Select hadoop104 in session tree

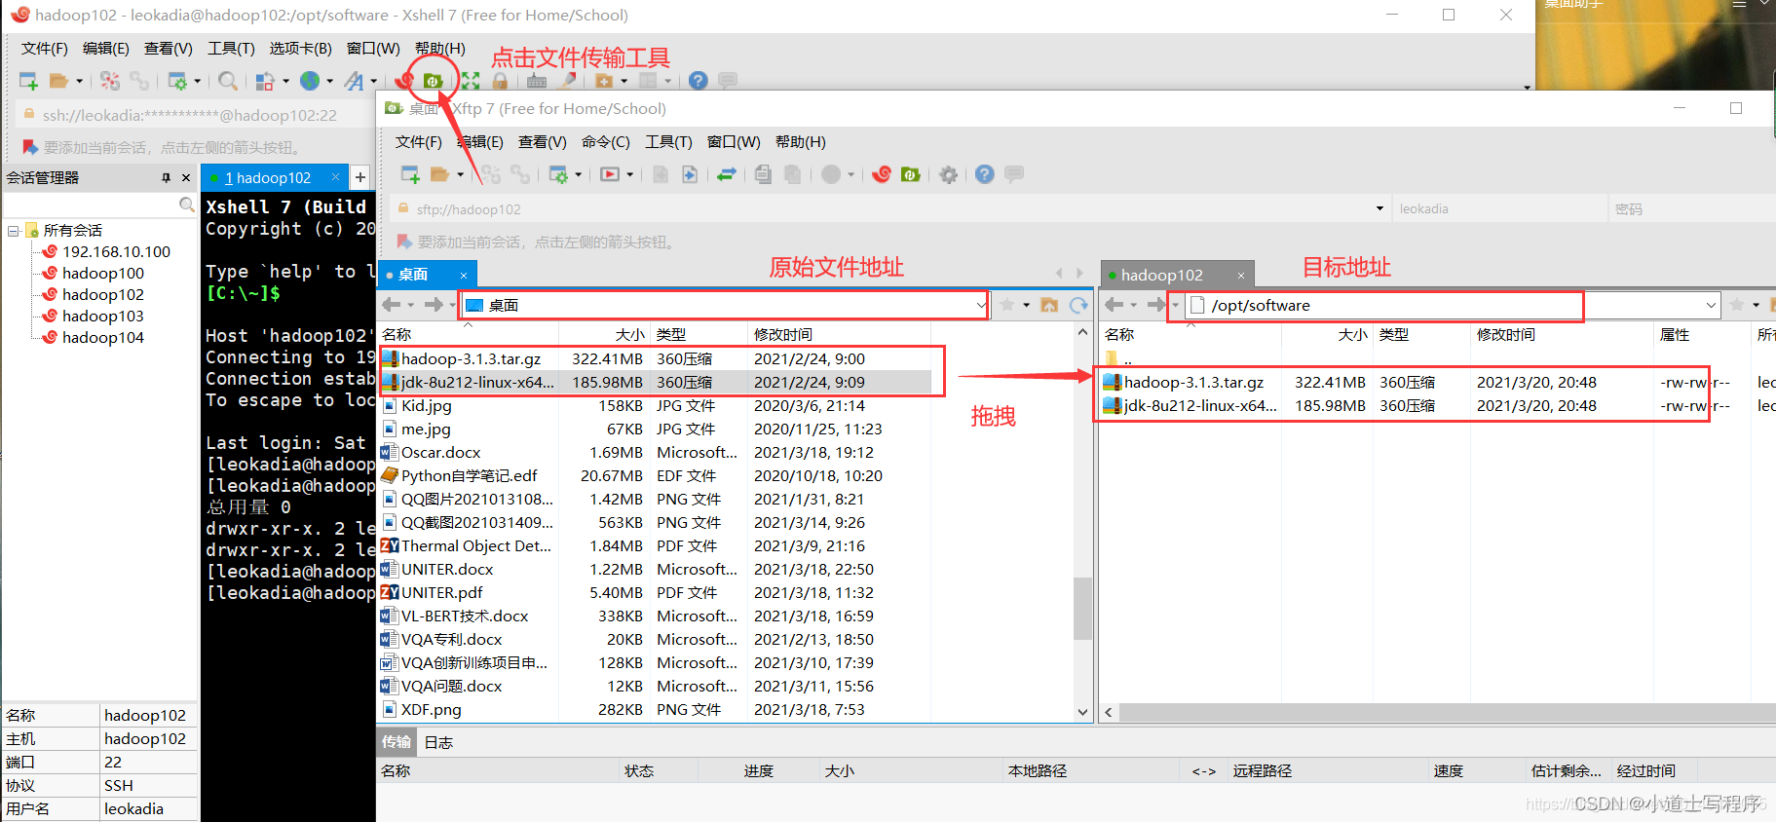pyautogui.click(x=103, y=337)
